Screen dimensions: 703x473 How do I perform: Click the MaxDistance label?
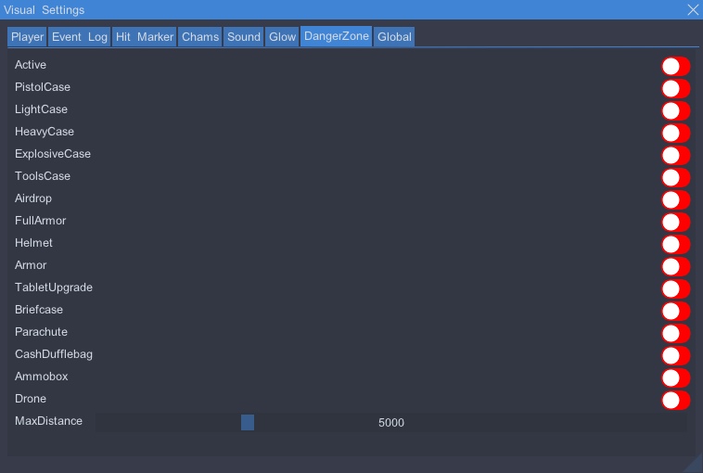pos(48,421)
